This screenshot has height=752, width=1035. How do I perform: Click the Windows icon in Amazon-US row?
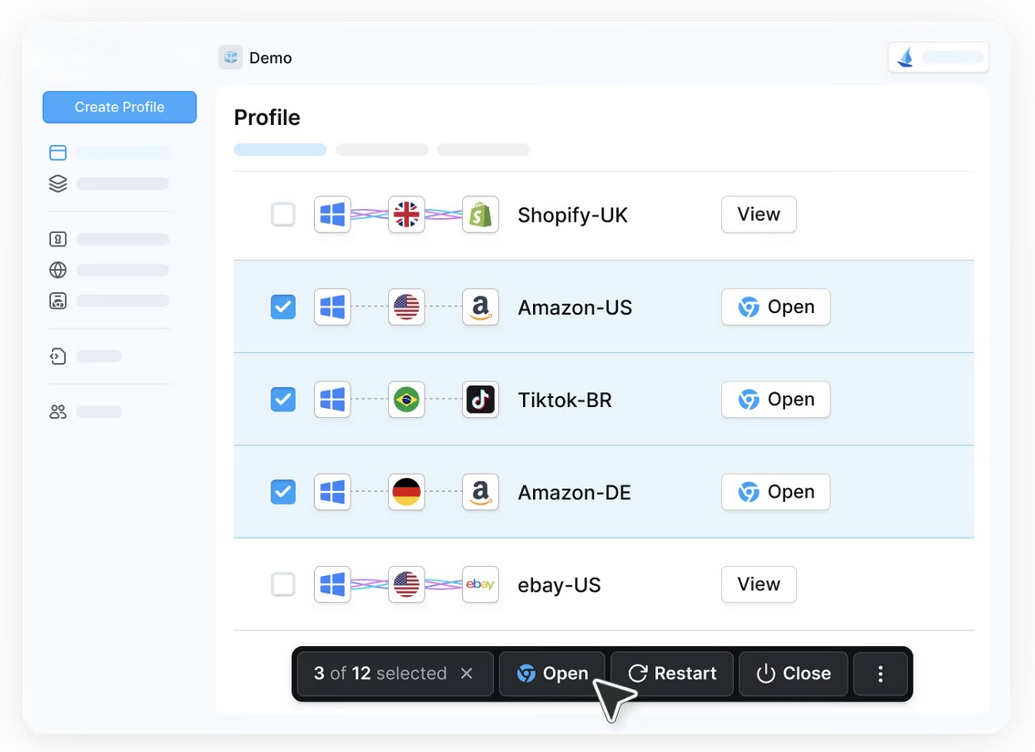(332, 308)
